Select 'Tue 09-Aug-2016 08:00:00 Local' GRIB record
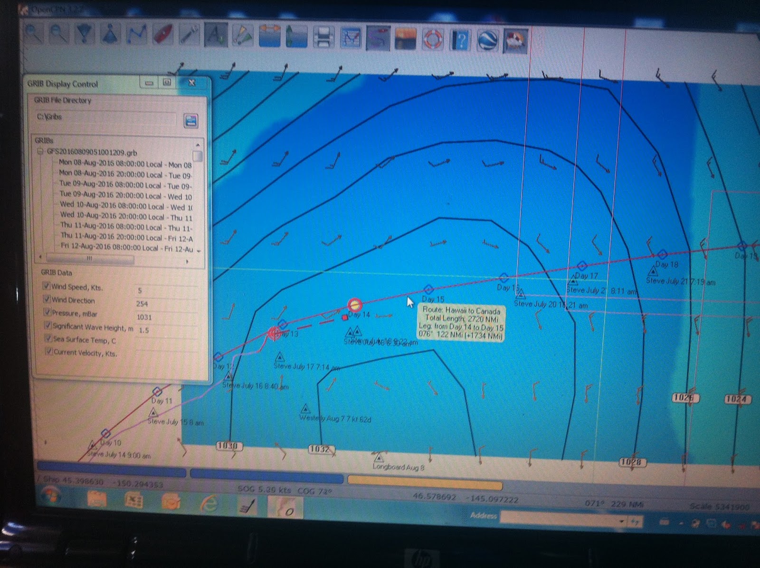The image size is (760, 568). click(x=125, y=185)
